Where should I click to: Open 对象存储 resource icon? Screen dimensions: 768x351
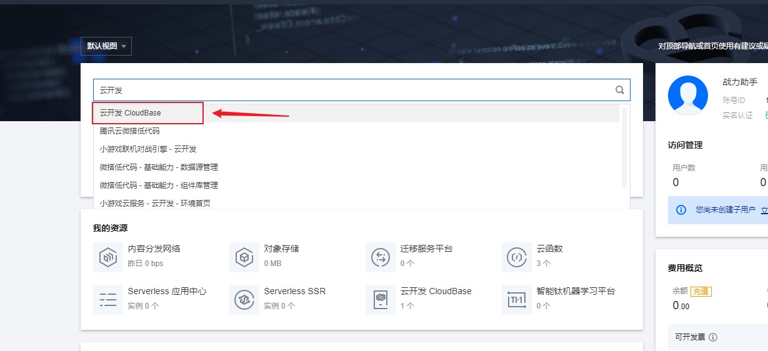tap(244, 257)
